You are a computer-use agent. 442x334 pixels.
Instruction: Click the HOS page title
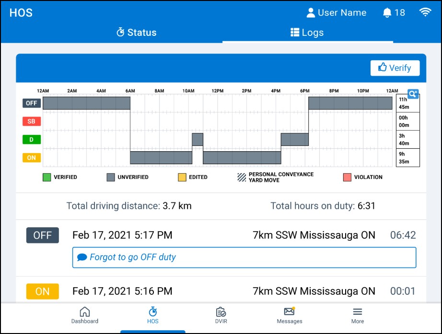(x=21, y=12)
